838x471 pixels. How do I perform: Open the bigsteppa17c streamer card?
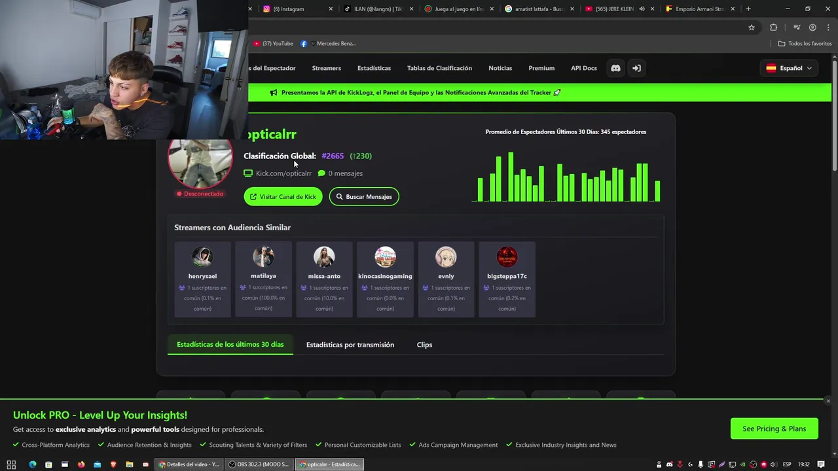point(507,279)
